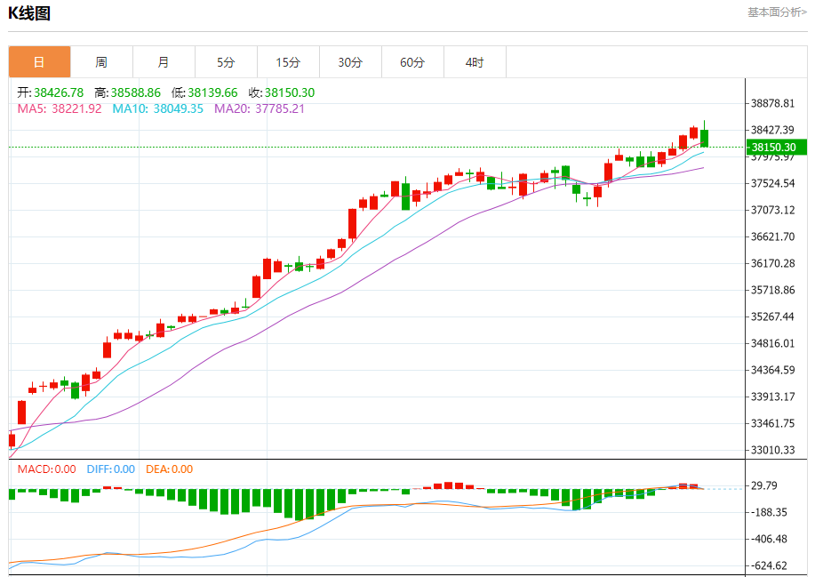This screenshot has height=577, width=815.
Task: Open the 60分 interval tab
Action: pyautogui.click(x=412, y=62)
